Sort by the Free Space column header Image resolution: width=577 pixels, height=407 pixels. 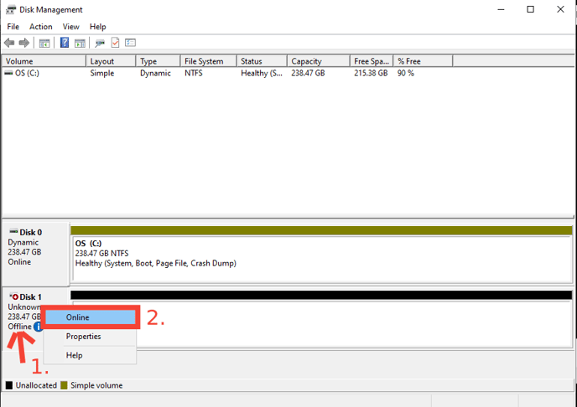[372, 61]
